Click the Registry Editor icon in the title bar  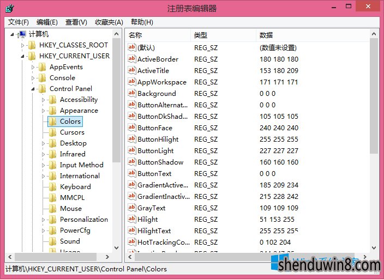[10, 8]
